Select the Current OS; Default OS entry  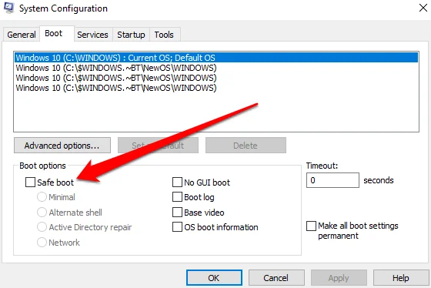[x=216, y=58]
